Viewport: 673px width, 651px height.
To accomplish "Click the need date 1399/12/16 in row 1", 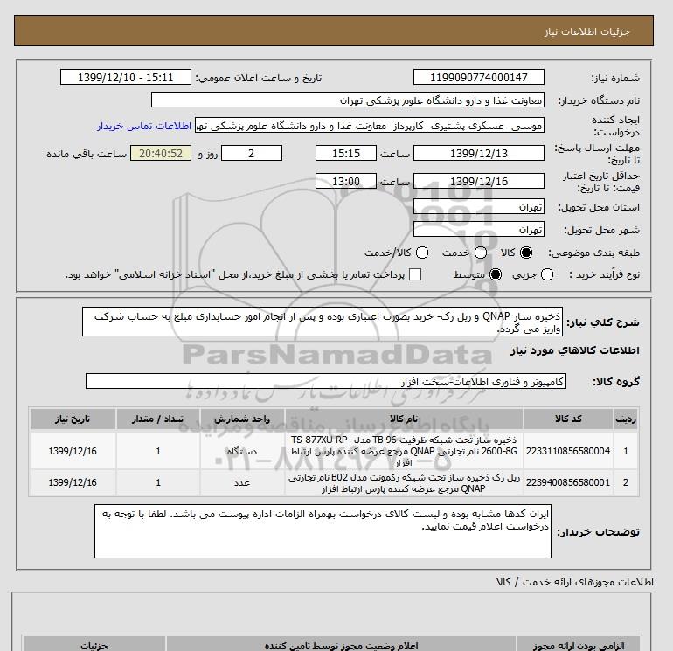I will [73, 451].
